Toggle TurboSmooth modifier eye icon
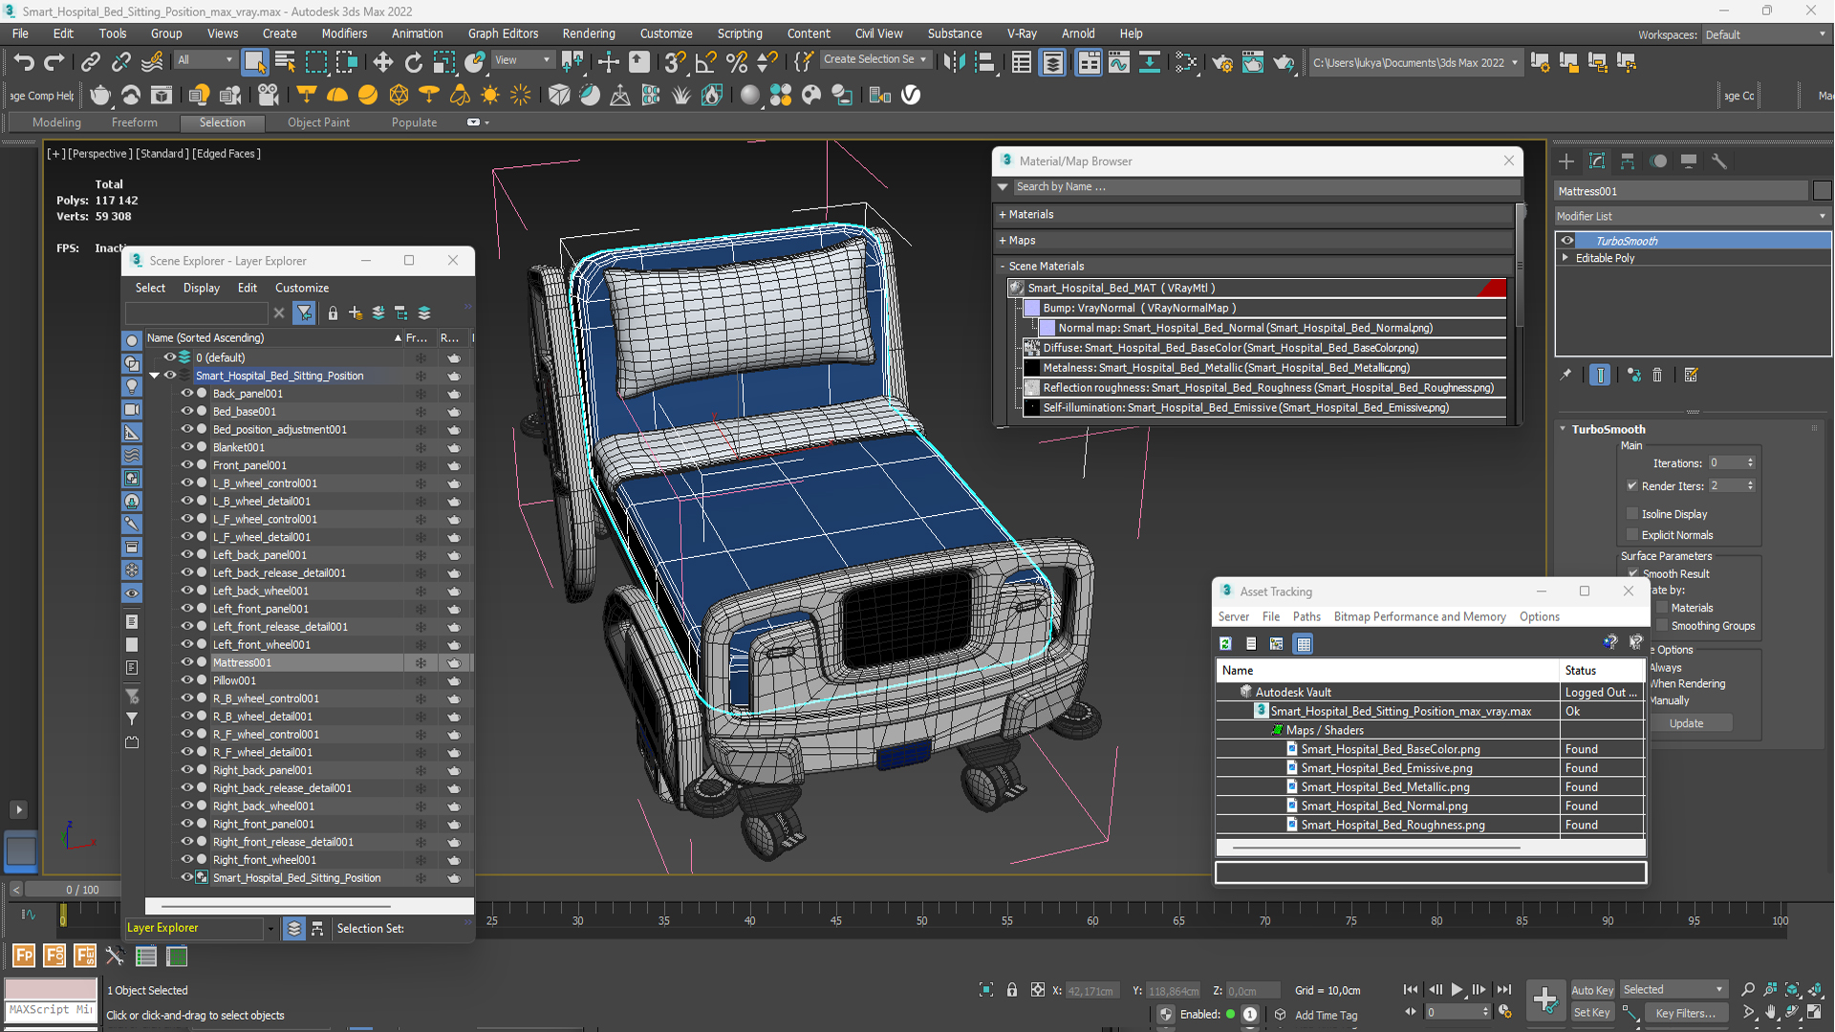This screenshot has height=1032, width=1835. coord(1567,240)
